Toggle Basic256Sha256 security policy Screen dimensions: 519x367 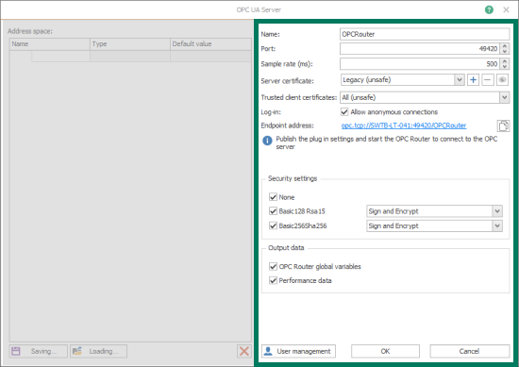pos(273,225)
